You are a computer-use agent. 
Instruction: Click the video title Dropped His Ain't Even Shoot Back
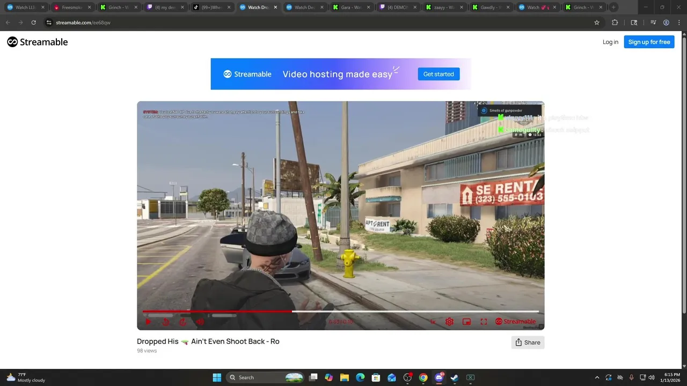point(208,342)
